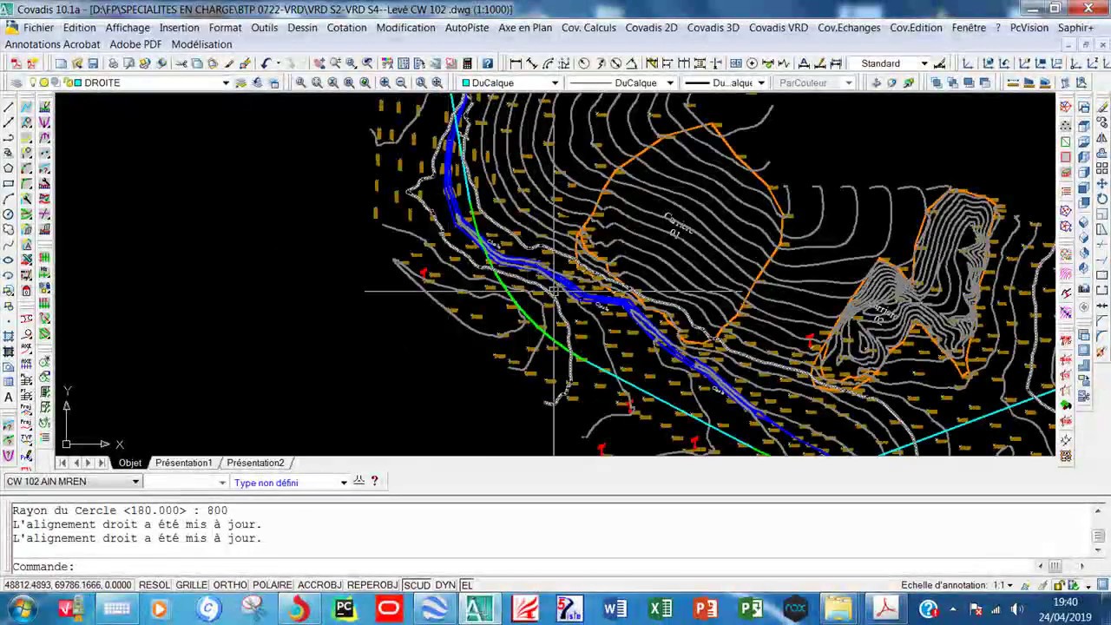The height and width of the screenshot is (625, 1111).
Task: Toggle DYN dynamic input
Action: (445, 585)
